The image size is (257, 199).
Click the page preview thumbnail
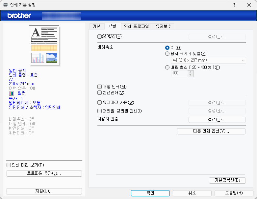(45, 45)
